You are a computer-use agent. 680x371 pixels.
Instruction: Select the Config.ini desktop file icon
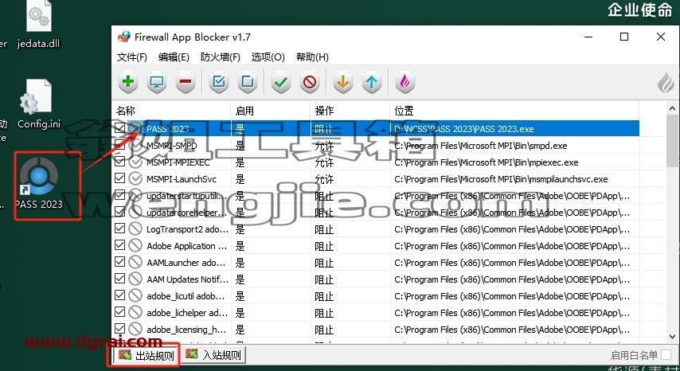tap(36, 96)
